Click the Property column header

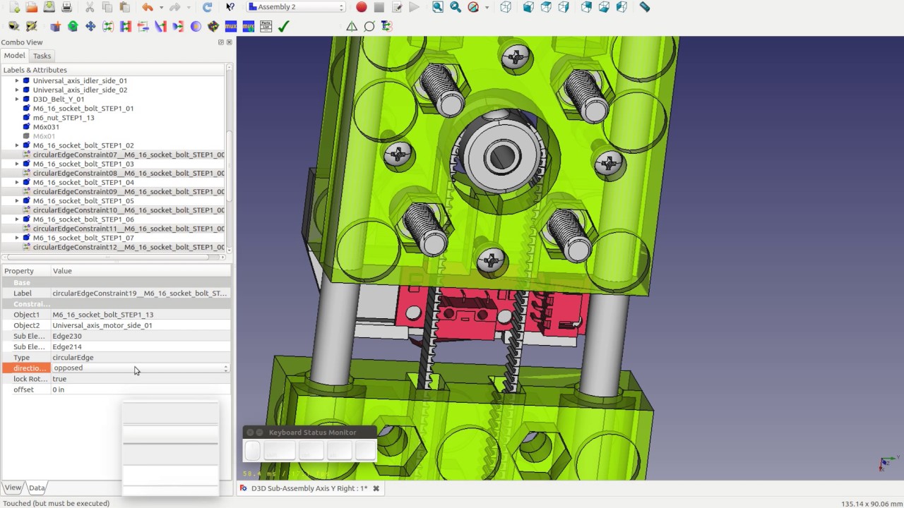(x=19, y=271)
